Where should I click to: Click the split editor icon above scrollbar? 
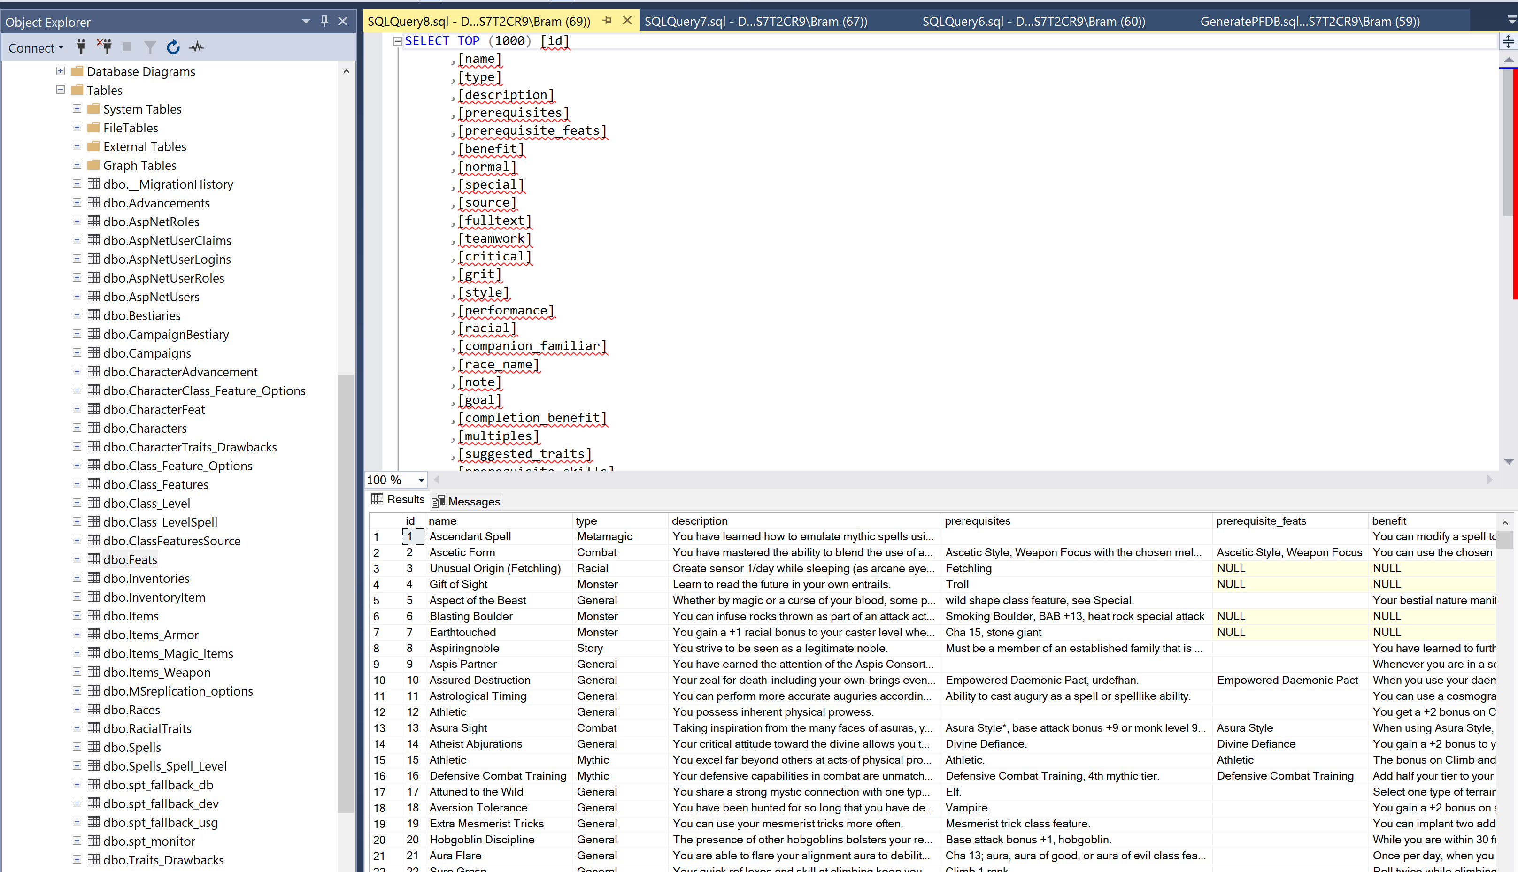coord(1509,41)
